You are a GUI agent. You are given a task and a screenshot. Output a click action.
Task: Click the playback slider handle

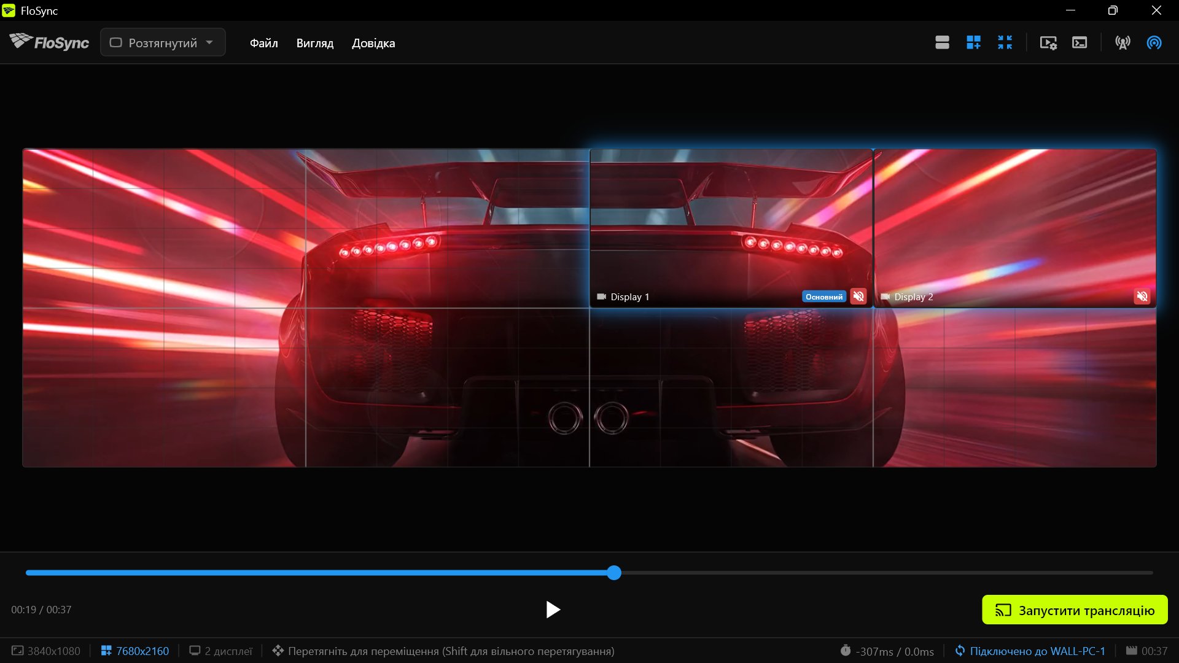(x=614, y=573)
